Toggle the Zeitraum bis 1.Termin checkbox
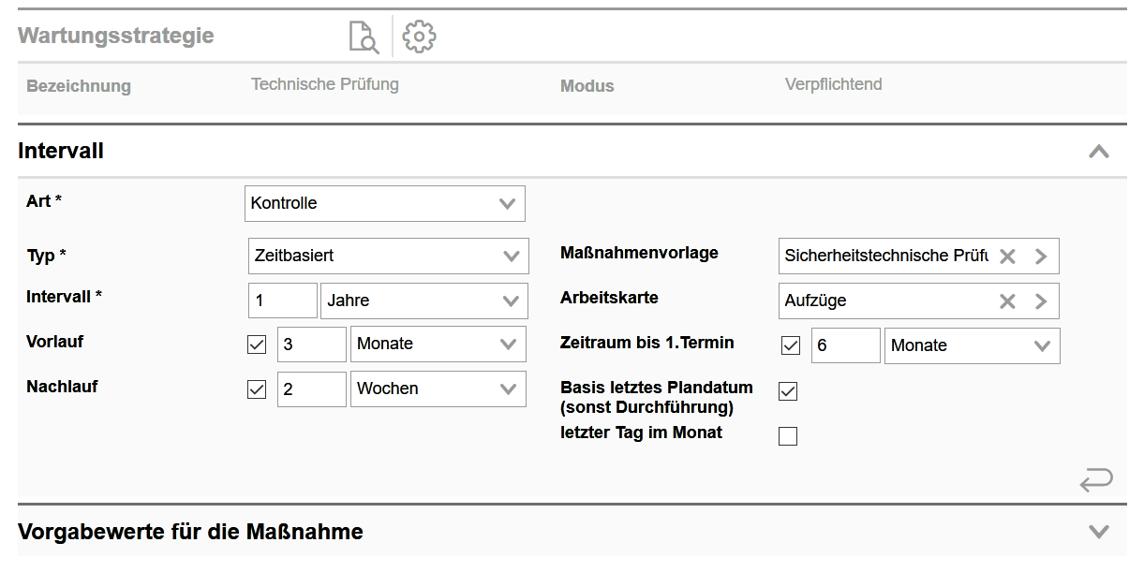The height and width of the screenshot is (572, 1129). [791, 346]
